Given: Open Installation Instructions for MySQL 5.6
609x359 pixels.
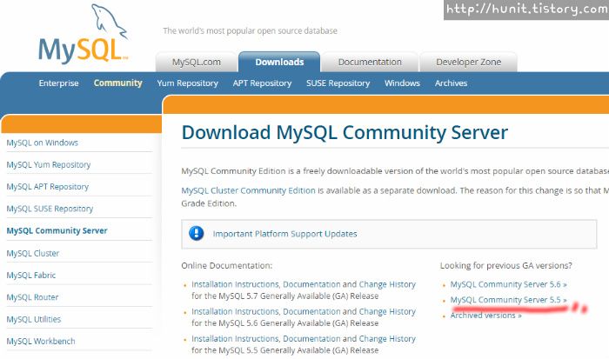Looking at the screenshot, I should [x=236, y=311].
